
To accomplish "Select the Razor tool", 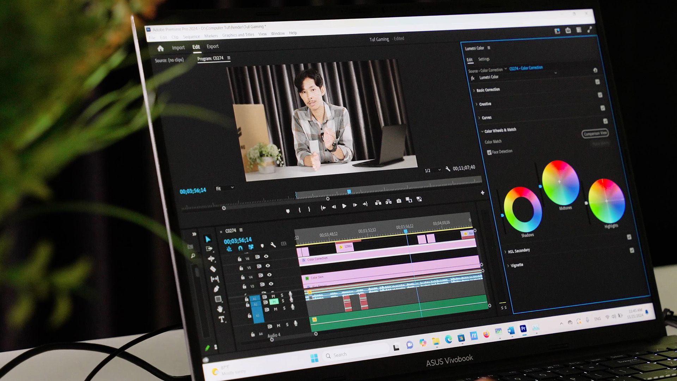I will pos(213,269).
